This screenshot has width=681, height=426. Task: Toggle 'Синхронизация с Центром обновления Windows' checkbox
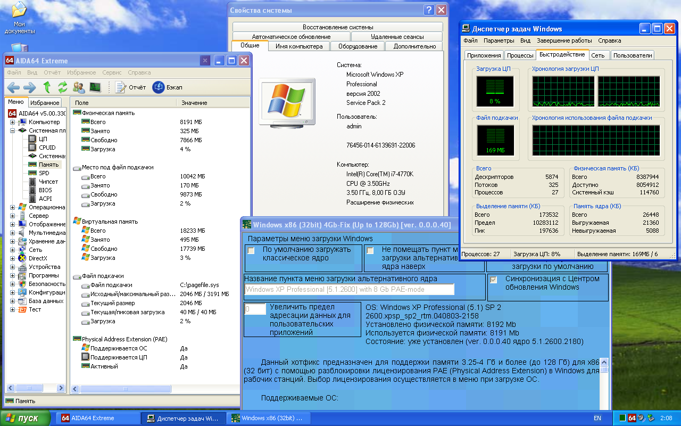pos(494,280)
